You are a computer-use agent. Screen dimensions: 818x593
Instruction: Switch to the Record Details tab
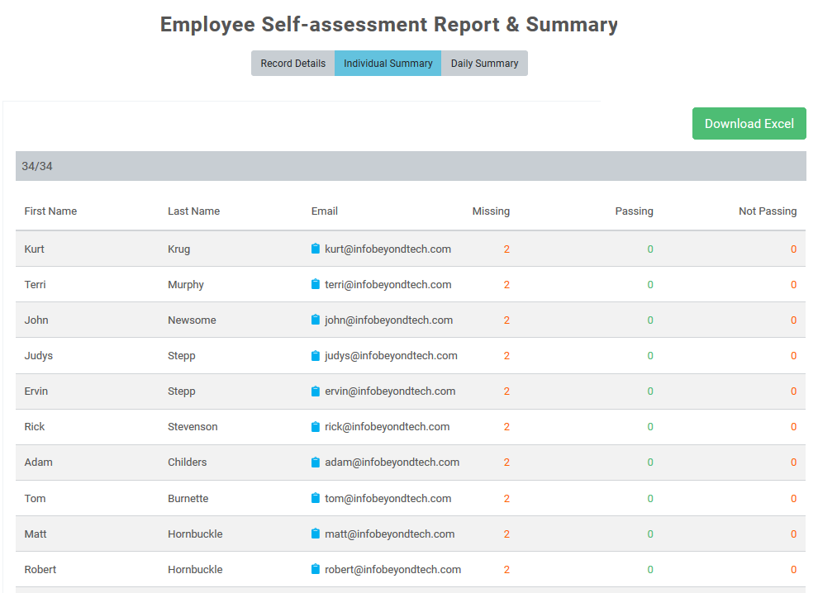point(292,63)
